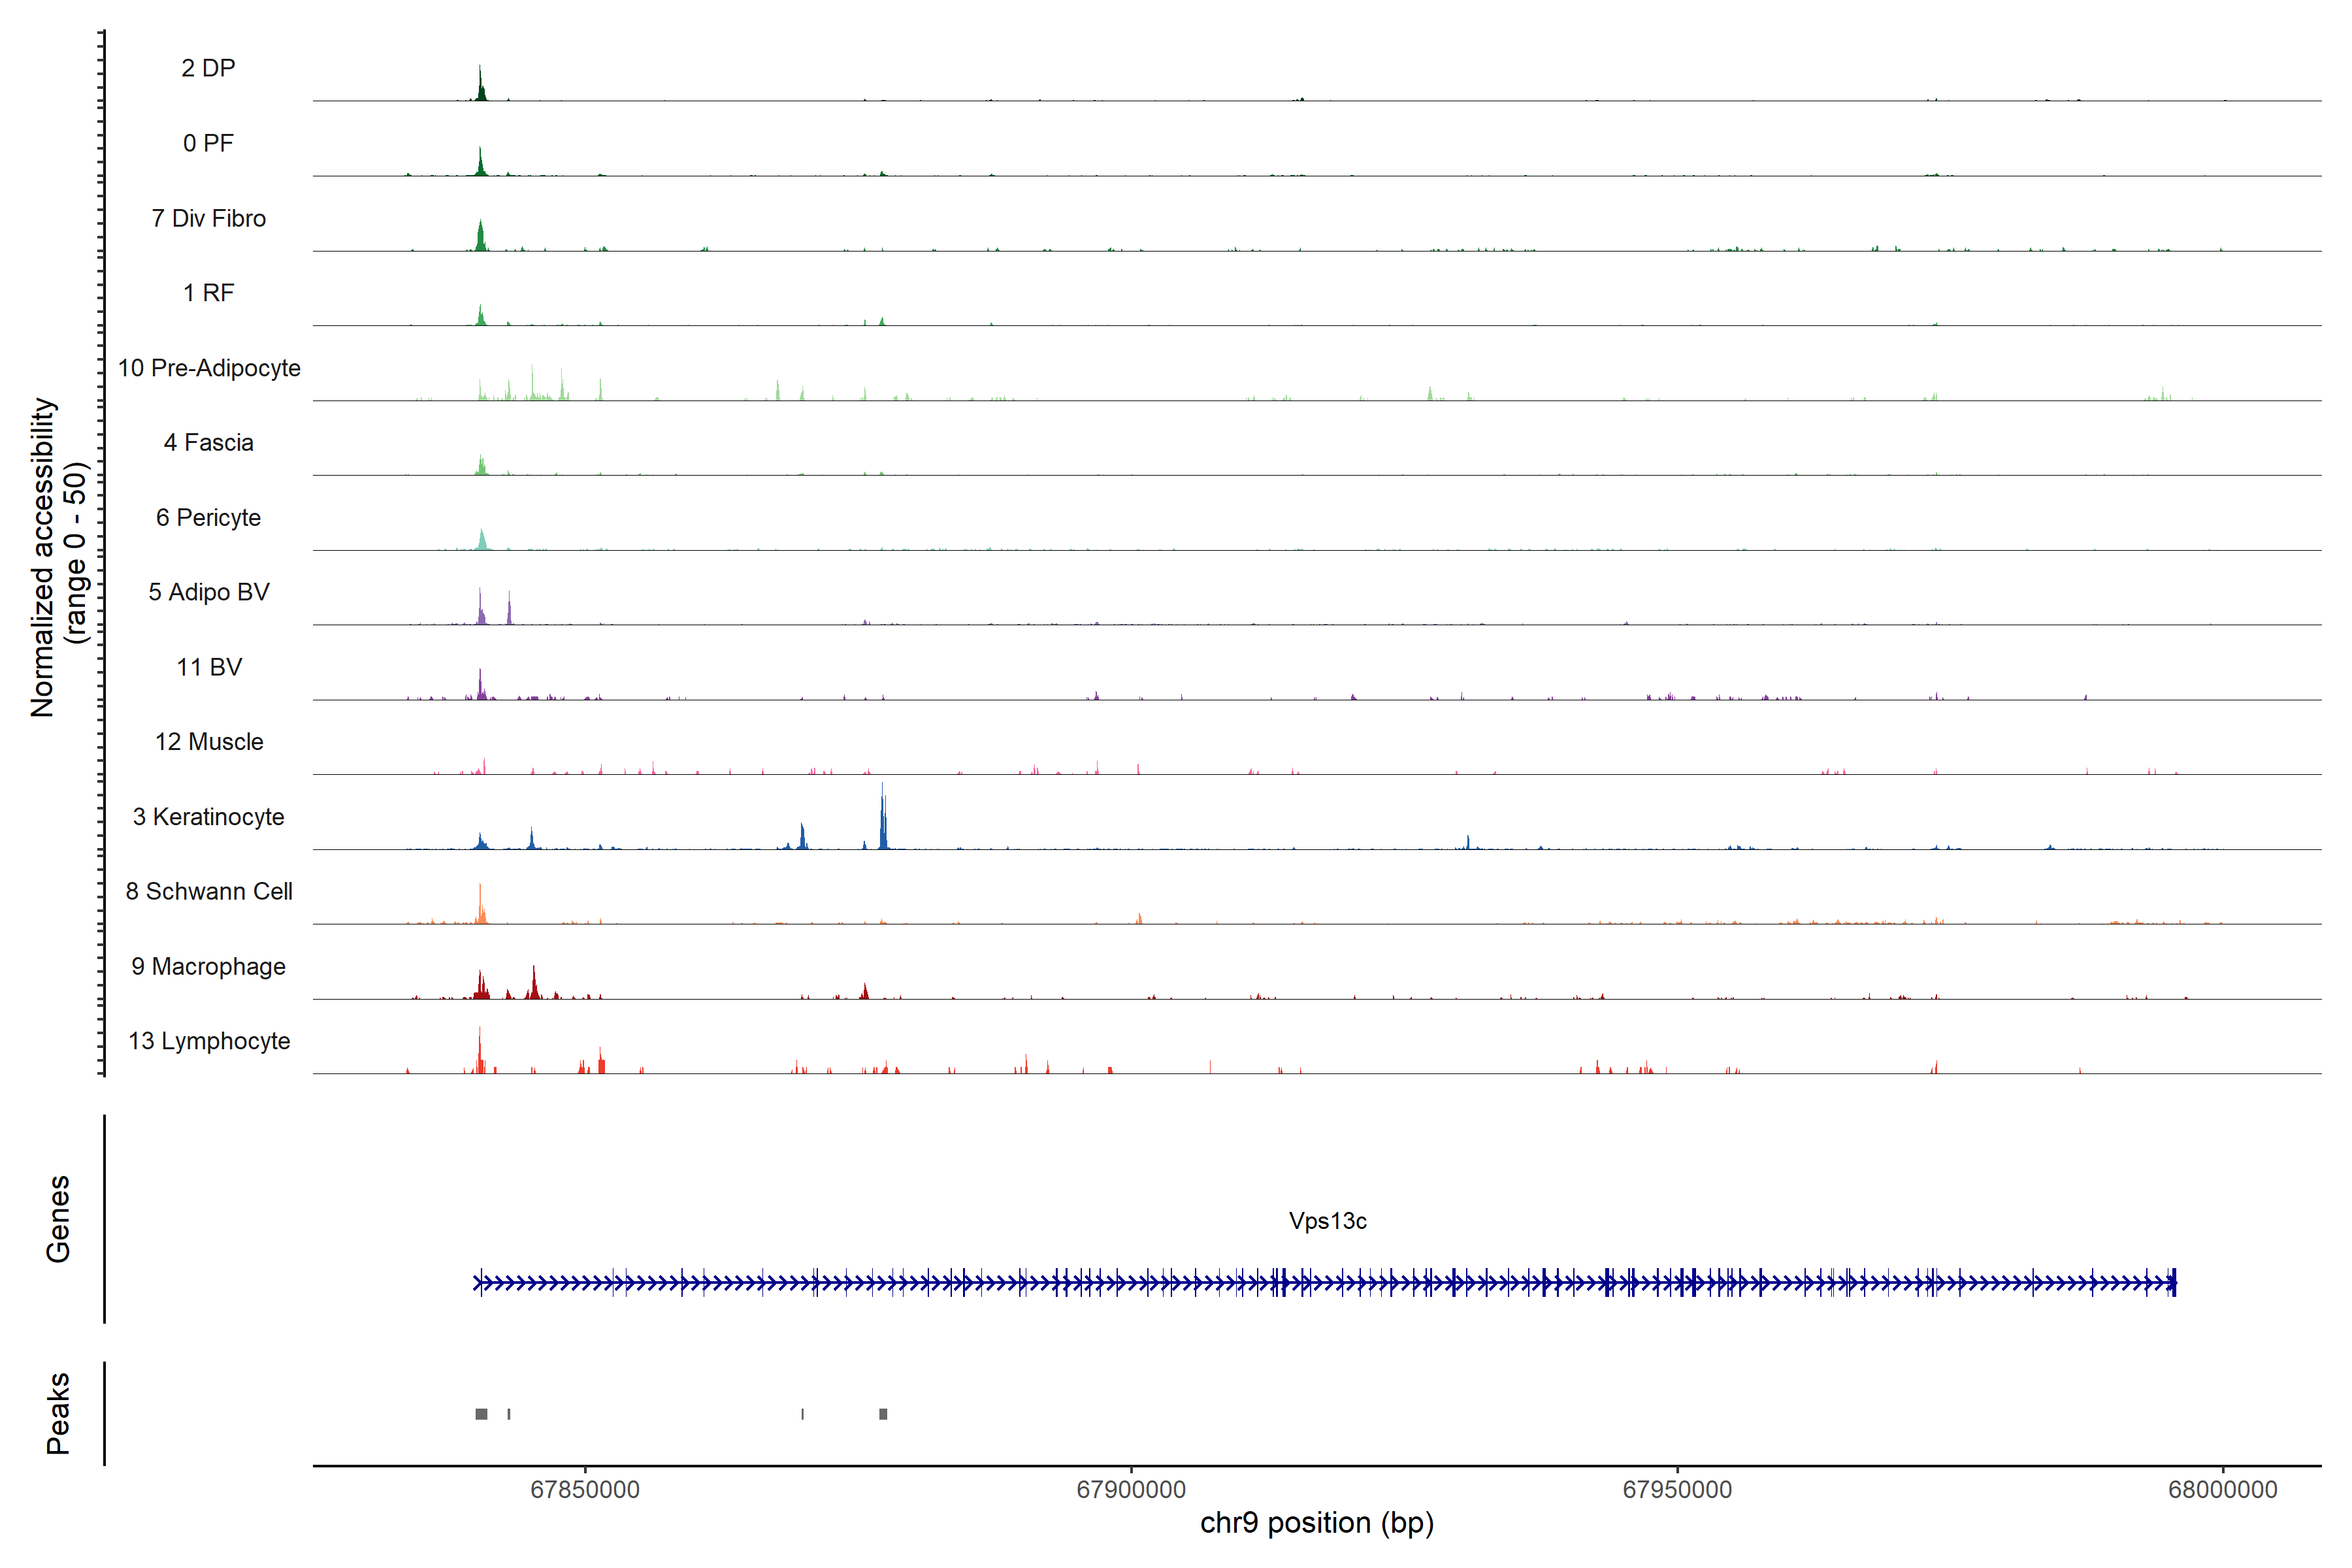
Task: Click the 13 Lymphocyte track label
Action: point(209,1041)
